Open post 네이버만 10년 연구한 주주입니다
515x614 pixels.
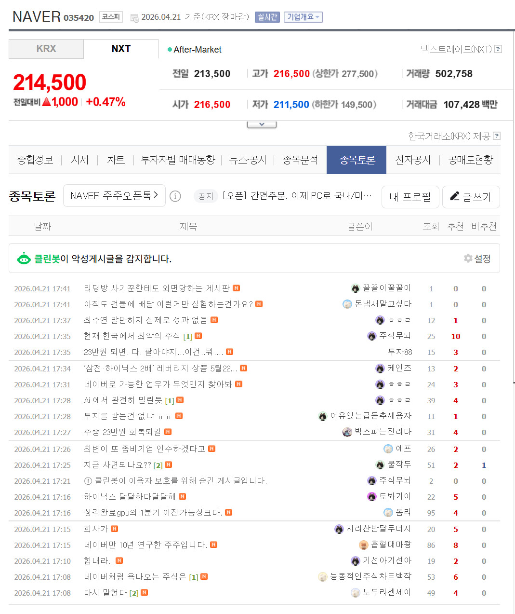click(x=145, y=545)
